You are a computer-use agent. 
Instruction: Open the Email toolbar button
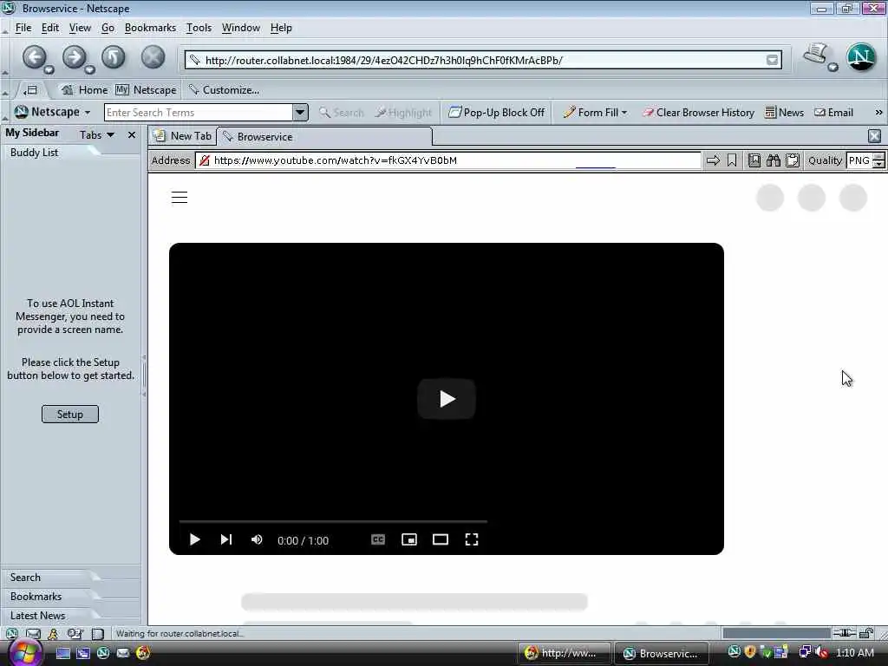pos(833,113)
